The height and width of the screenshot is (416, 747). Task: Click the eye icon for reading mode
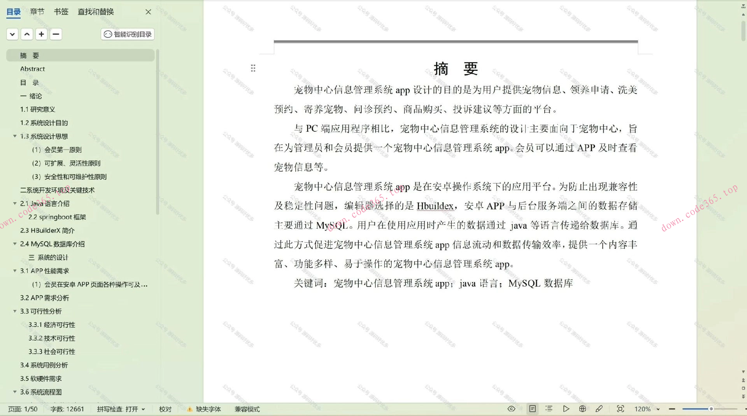point(511,409)
